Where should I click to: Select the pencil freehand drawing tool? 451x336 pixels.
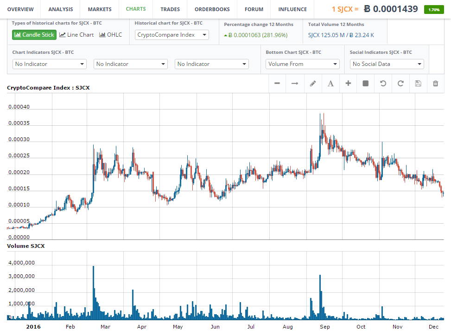point(313,84)
